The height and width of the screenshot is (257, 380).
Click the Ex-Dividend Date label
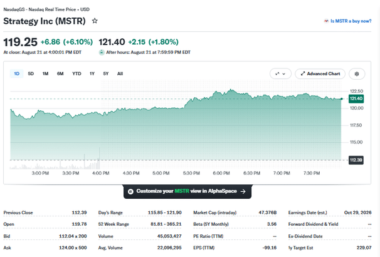click(x=305, y=236)
